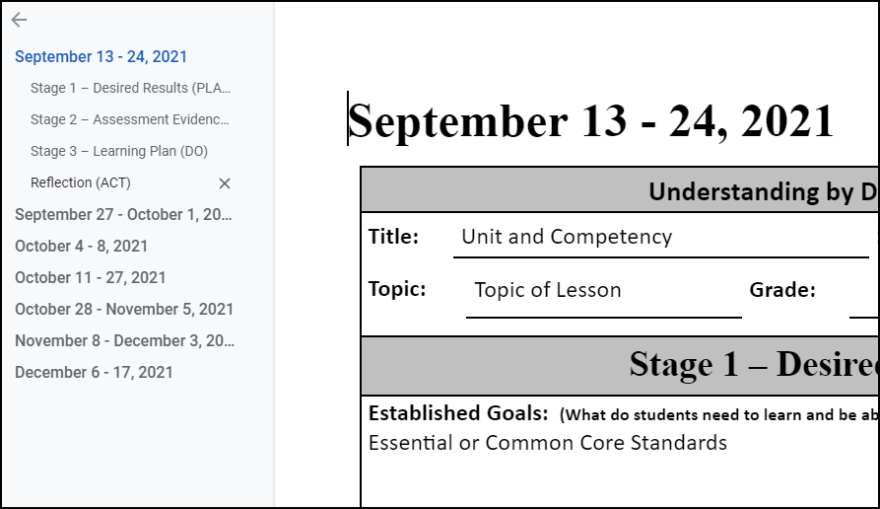Navigate to October 28 - November 5 section
The image size is (880, 509).
124,309
